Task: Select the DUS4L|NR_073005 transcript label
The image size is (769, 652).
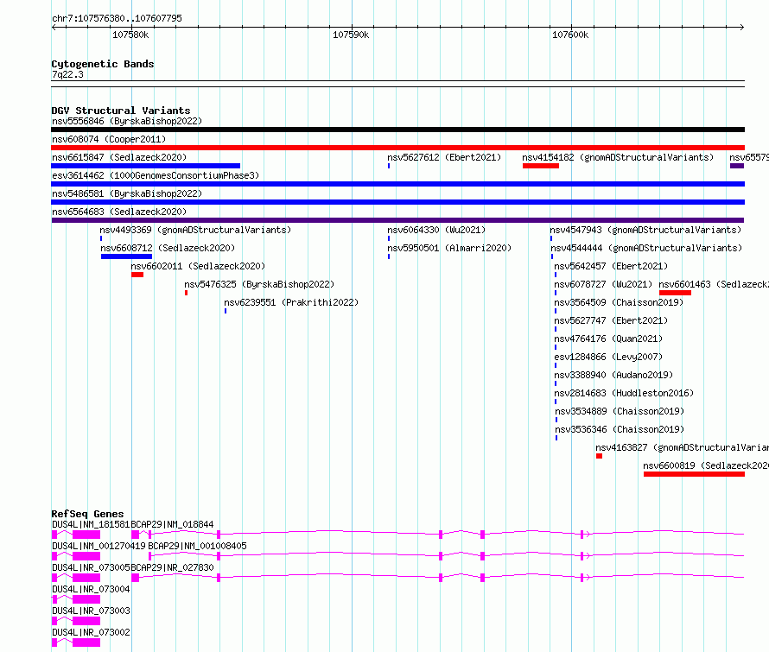Action: pos(91,567)
